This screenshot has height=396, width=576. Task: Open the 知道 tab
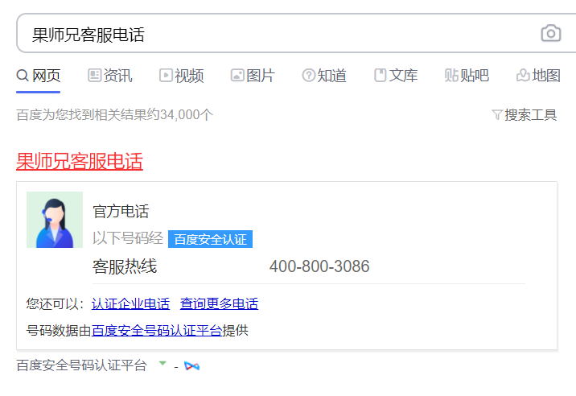(x=324, y=76)
